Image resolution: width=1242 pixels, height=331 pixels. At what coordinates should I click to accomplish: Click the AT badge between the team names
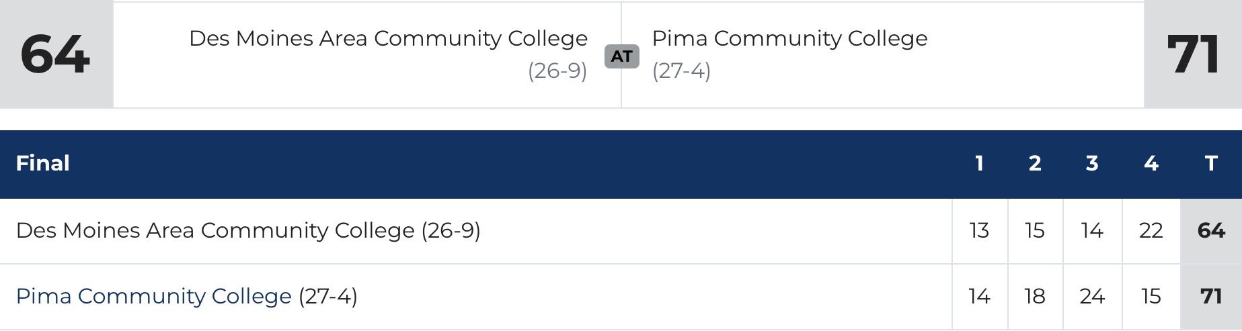(621, 56)
